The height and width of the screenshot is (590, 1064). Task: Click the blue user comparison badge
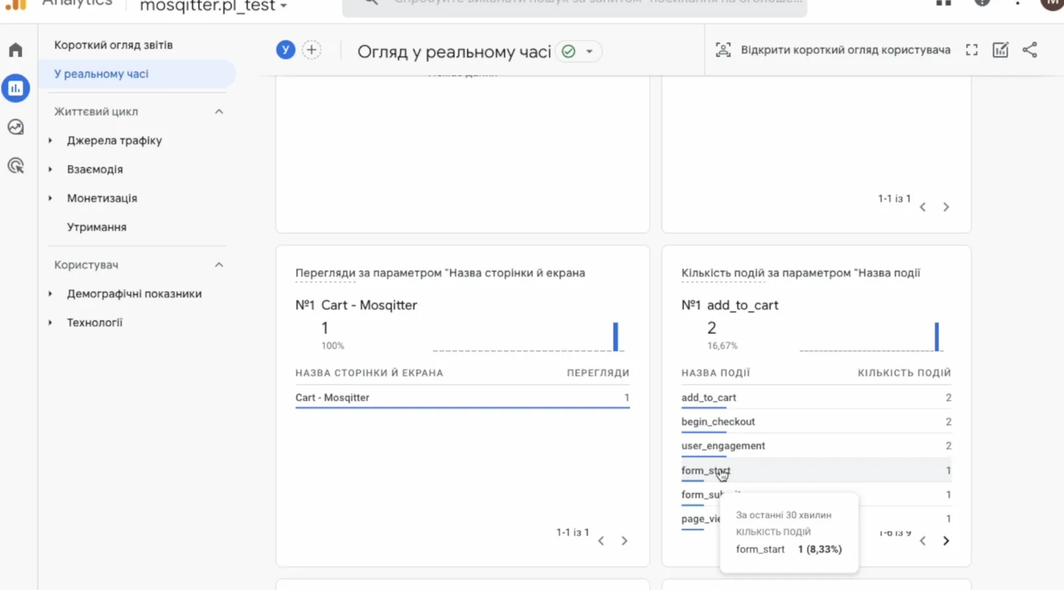285,50
